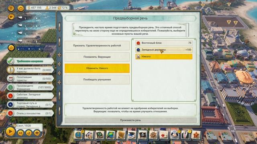Select speech point Обвинить: Никого
Viewport: 257px width, 144px height.
tap(97, 68)
